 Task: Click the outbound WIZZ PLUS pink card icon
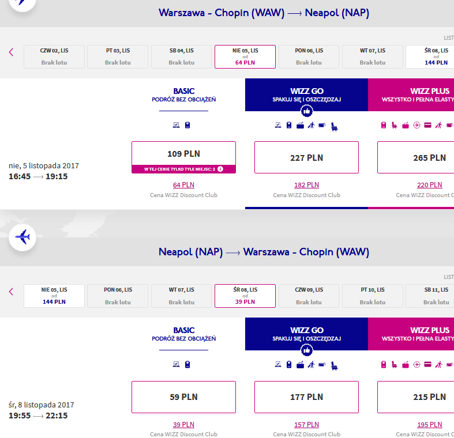click(427, 125)
